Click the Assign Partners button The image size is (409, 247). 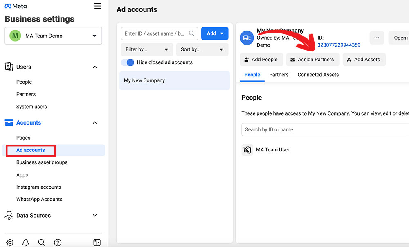point(312,60)
